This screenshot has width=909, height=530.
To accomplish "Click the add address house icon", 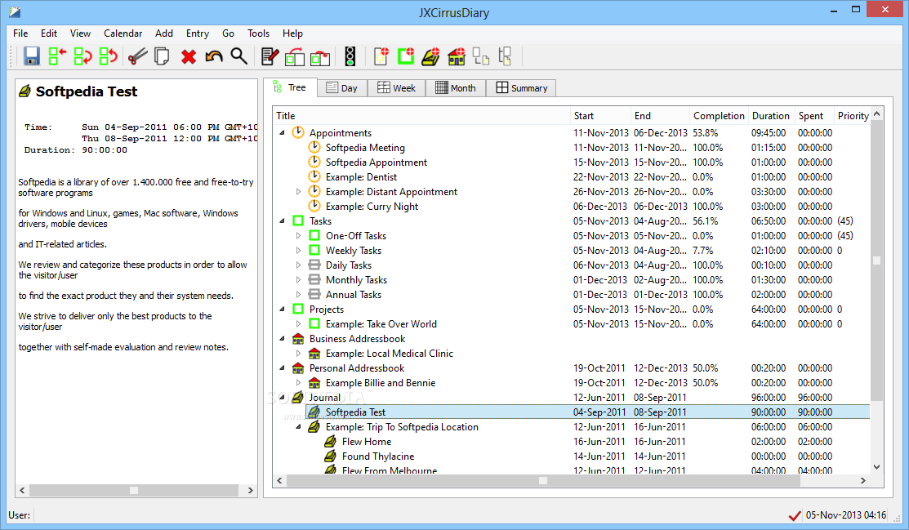I will tap(457, 56).
